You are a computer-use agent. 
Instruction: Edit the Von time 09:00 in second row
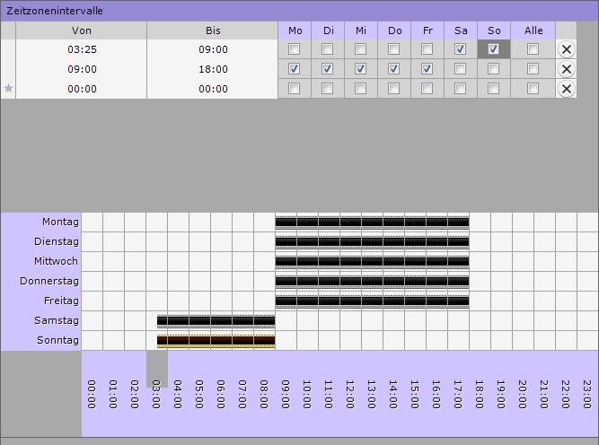[82, 69]
